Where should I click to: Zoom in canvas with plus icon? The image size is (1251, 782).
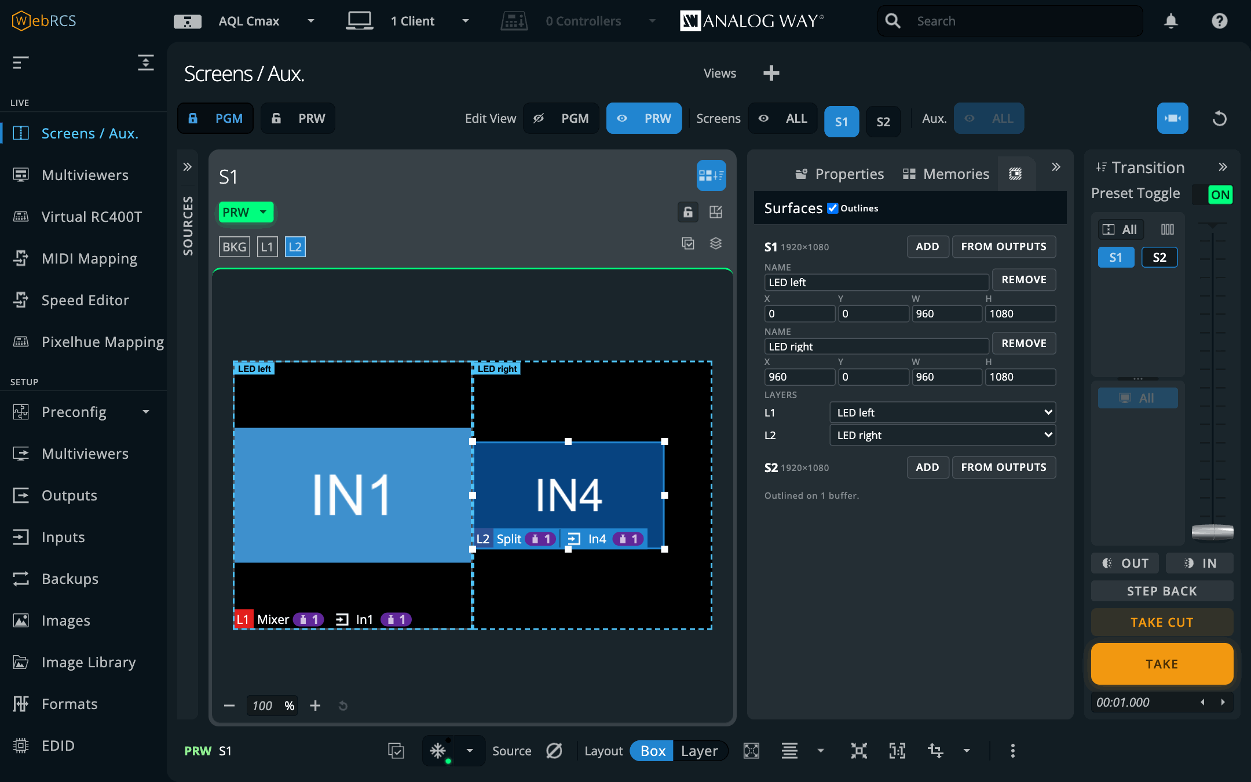pos(315,706)
